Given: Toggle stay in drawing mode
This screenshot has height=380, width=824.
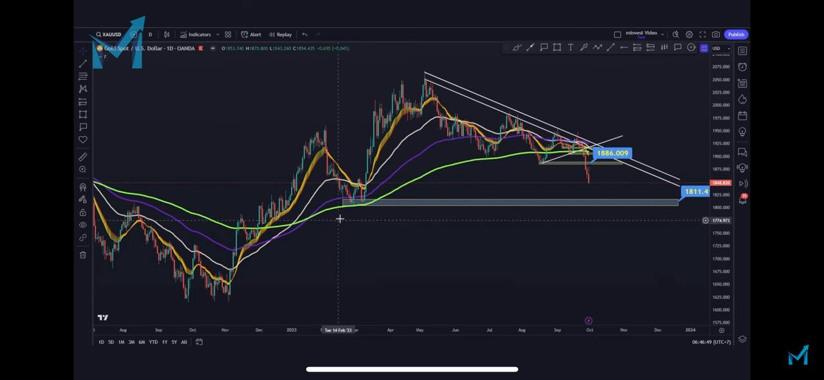Looking at the screenshot, I should click(x=83, y=199).
